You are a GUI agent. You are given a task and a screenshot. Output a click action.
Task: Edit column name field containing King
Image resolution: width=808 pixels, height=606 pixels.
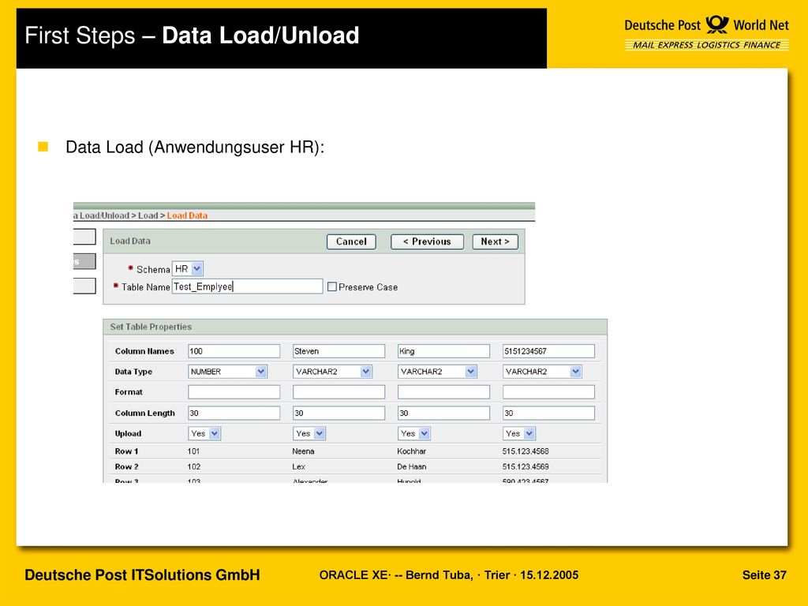tap(443, 351)
